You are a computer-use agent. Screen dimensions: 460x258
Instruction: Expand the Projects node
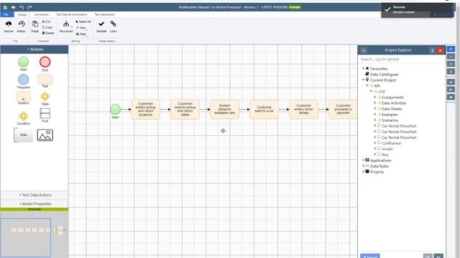[364, 172]
